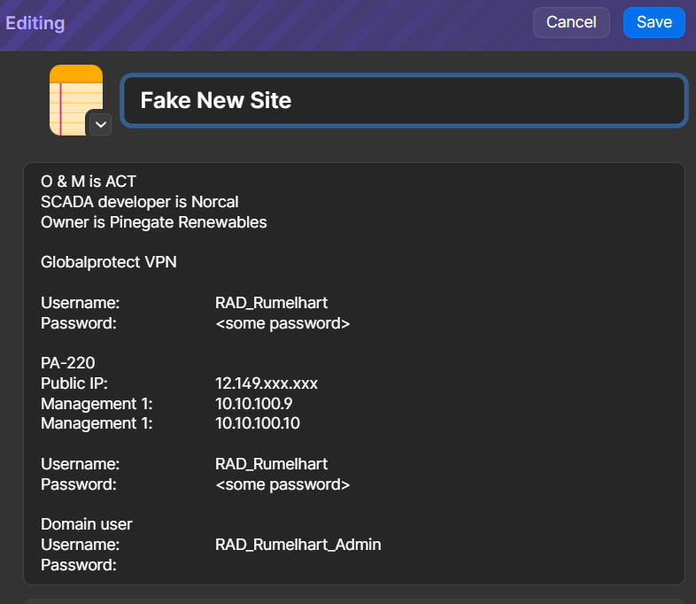Screen dimensions: 696x604
Task: Click the management address 10.10.100.10
Action: (258, 423)
